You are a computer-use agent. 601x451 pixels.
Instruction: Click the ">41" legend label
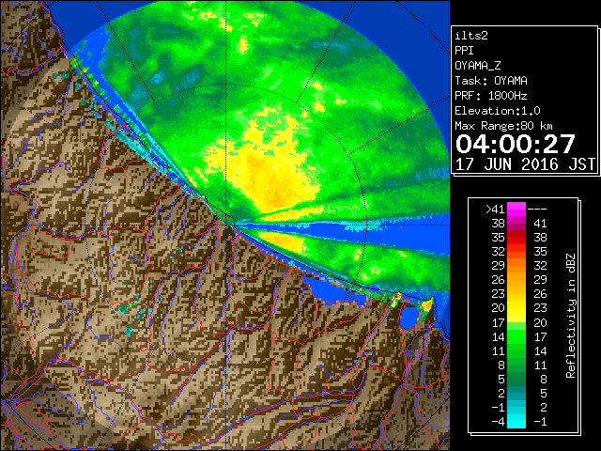(495, 209)
